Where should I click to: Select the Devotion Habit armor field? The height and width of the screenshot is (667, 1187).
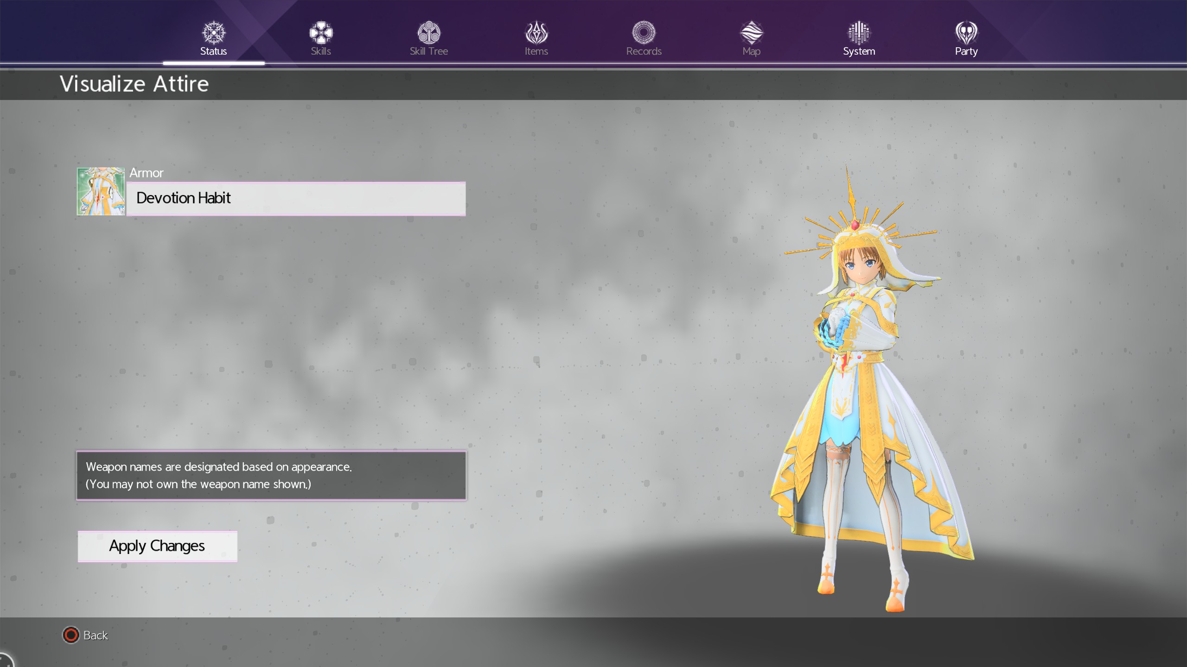point(296,198)
